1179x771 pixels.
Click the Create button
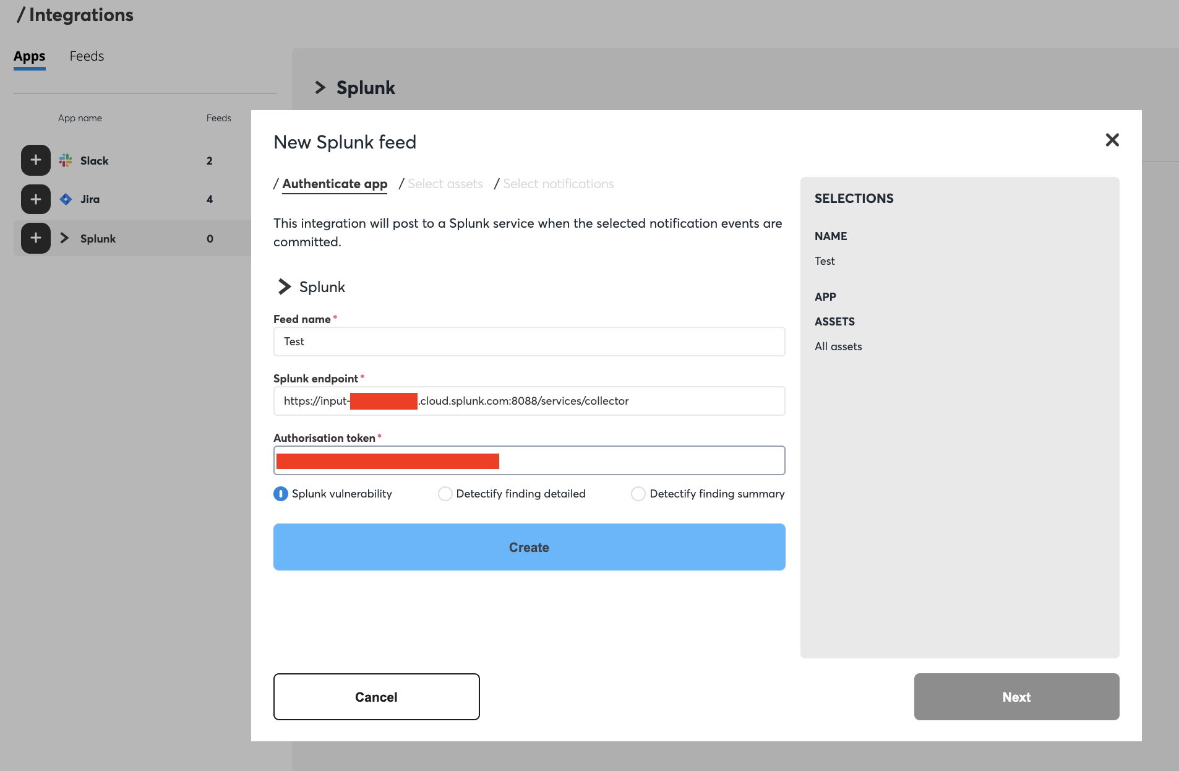point(529,547)
